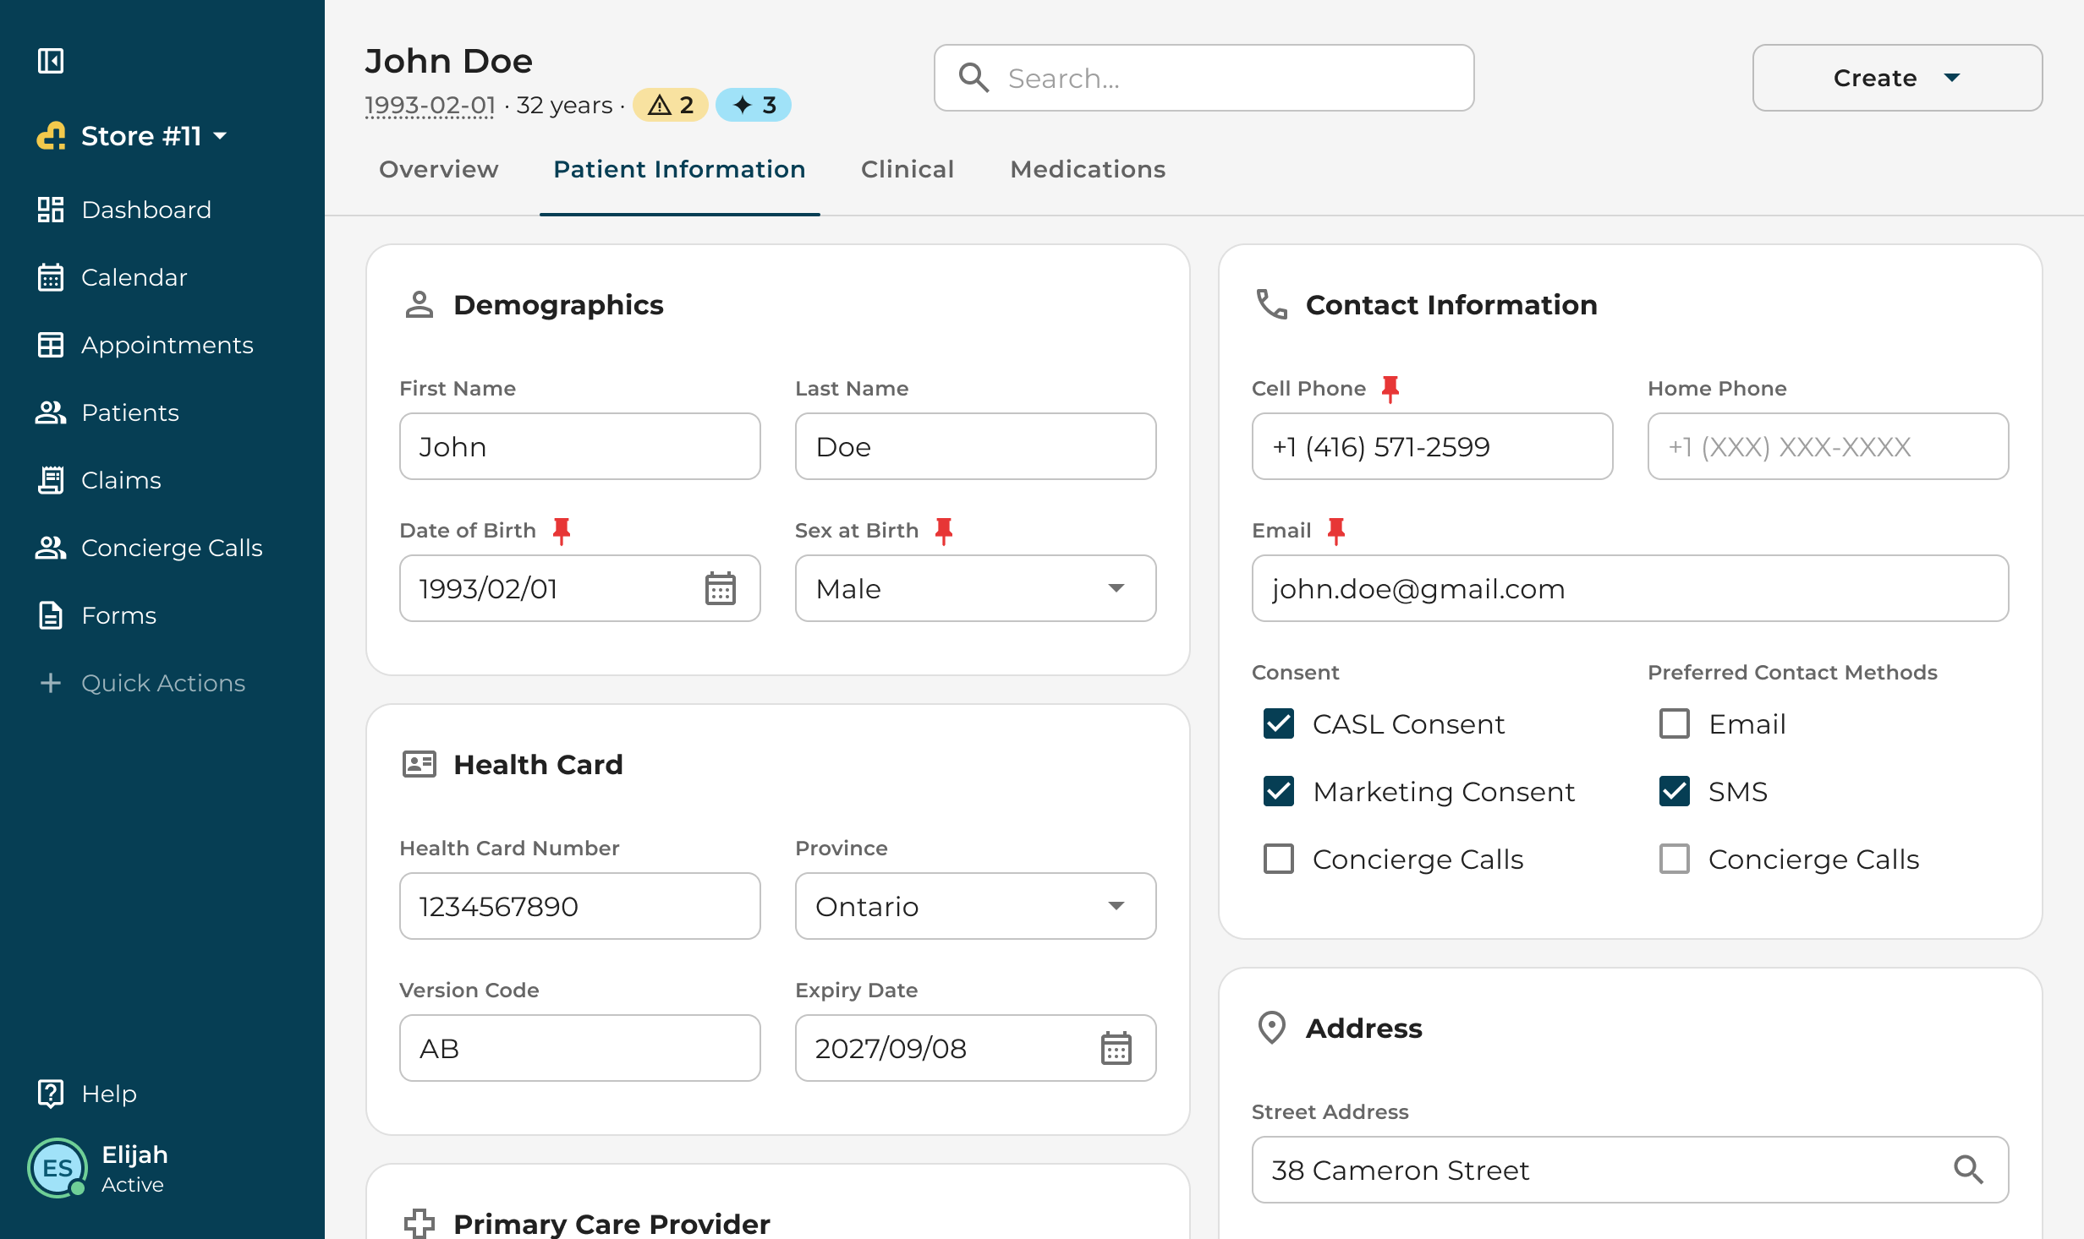This screenshot has width=2084, height=1239.
Task: Check Concierge Calls preferred contact method
Action: pos(1675,859)
